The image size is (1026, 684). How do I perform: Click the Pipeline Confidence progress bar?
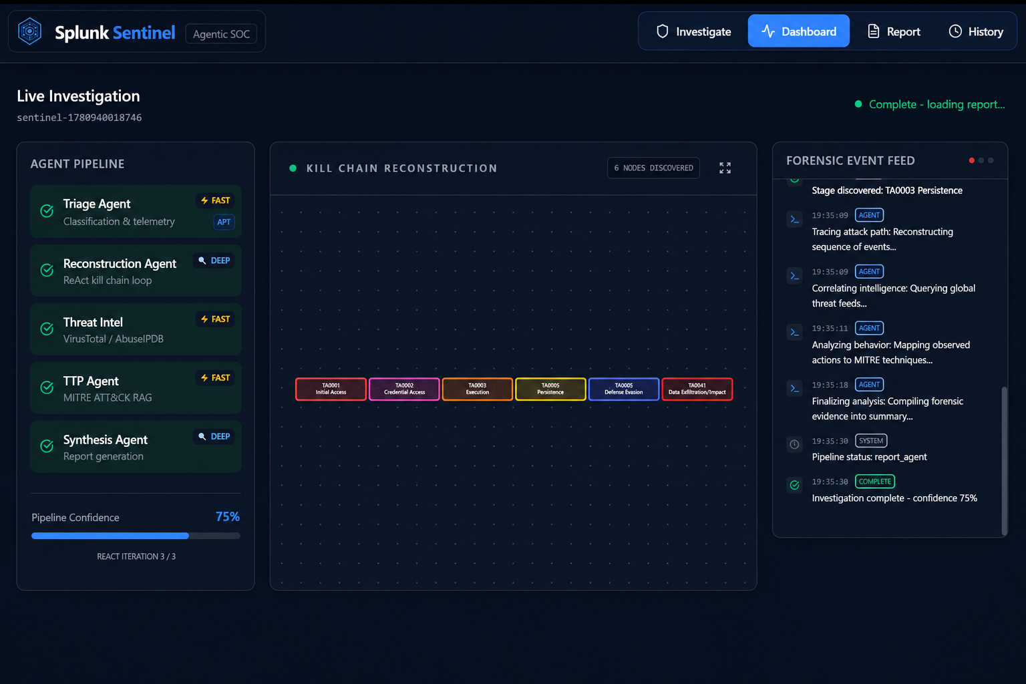tap(136, 536)
